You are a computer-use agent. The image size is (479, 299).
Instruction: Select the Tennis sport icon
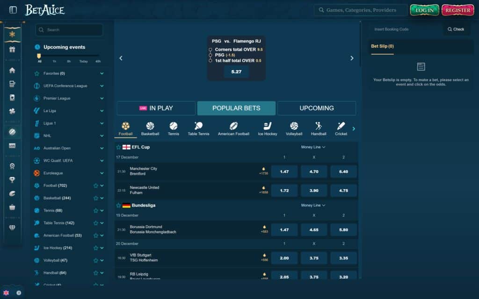(x=174, y=127)
